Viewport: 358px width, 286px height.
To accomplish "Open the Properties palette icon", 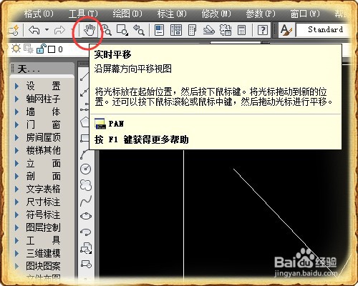I will (x=159, y=30).
